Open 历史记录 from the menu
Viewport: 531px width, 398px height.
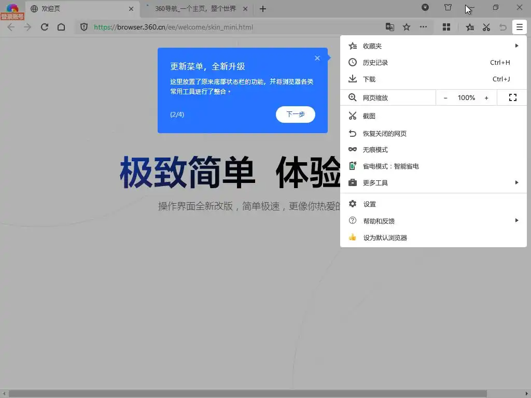[x=433, y=62]
